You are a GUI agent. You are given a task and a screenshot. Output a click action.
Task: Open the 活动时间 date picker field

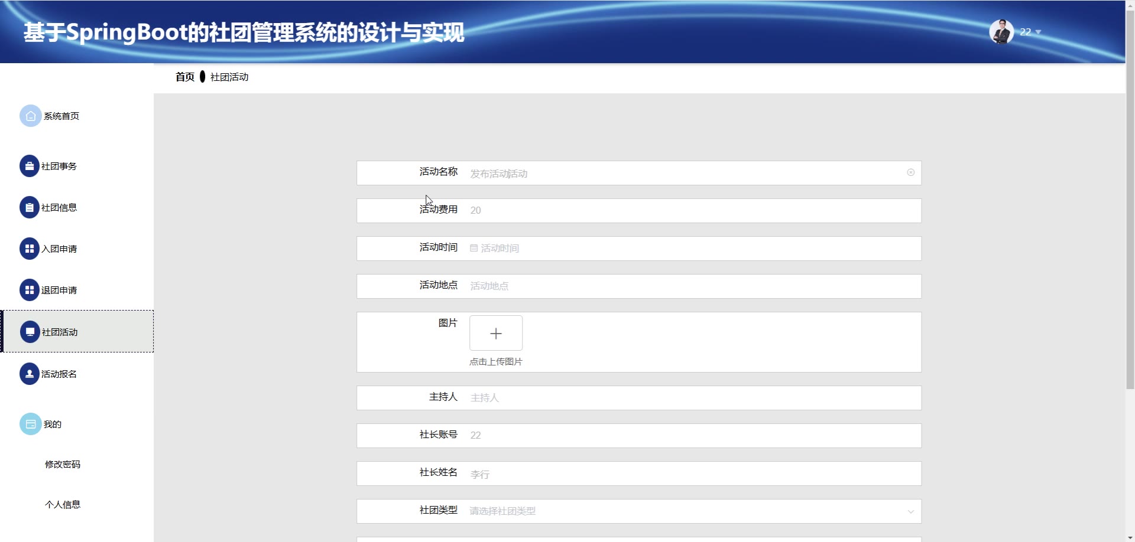click(692, 249)
